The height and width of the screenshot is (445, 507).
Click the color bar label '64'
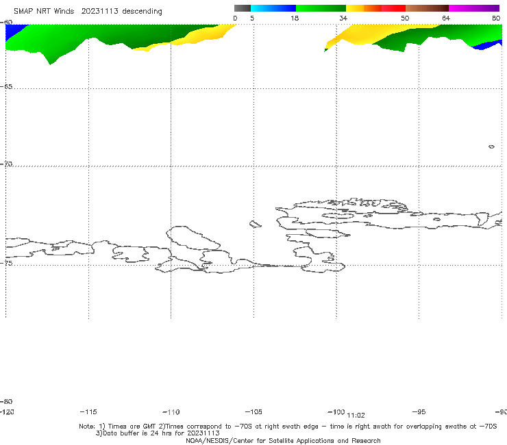pyautogui.click(x=446, y=18)
